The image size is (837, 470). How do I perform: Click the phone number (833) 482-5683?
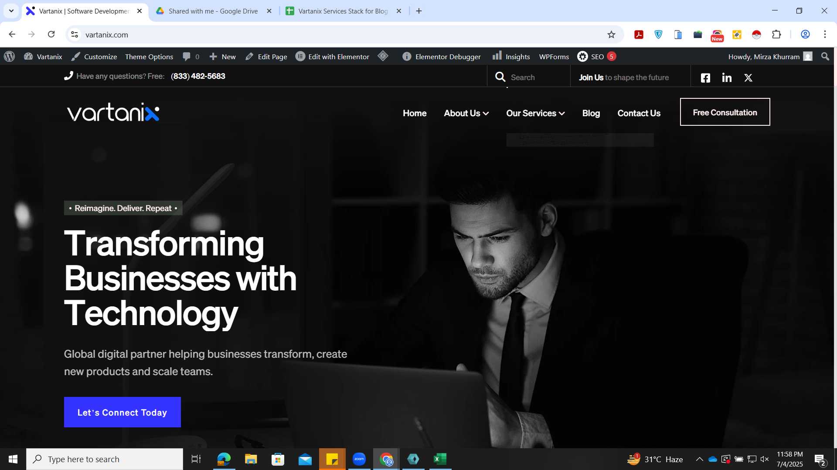coord(198,76)
